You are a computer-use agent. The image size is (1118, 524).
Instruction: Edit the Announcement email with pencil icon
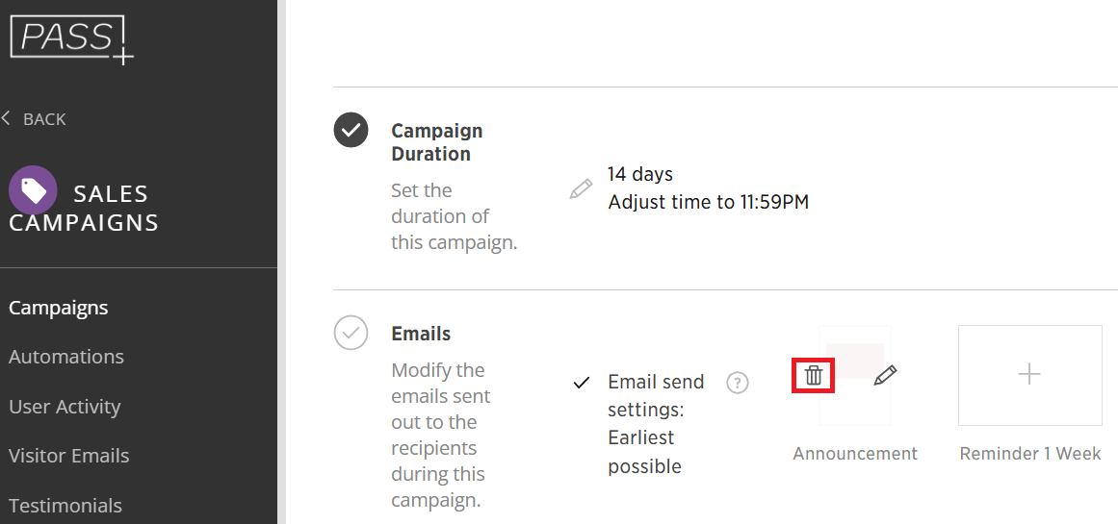[885, 375]
